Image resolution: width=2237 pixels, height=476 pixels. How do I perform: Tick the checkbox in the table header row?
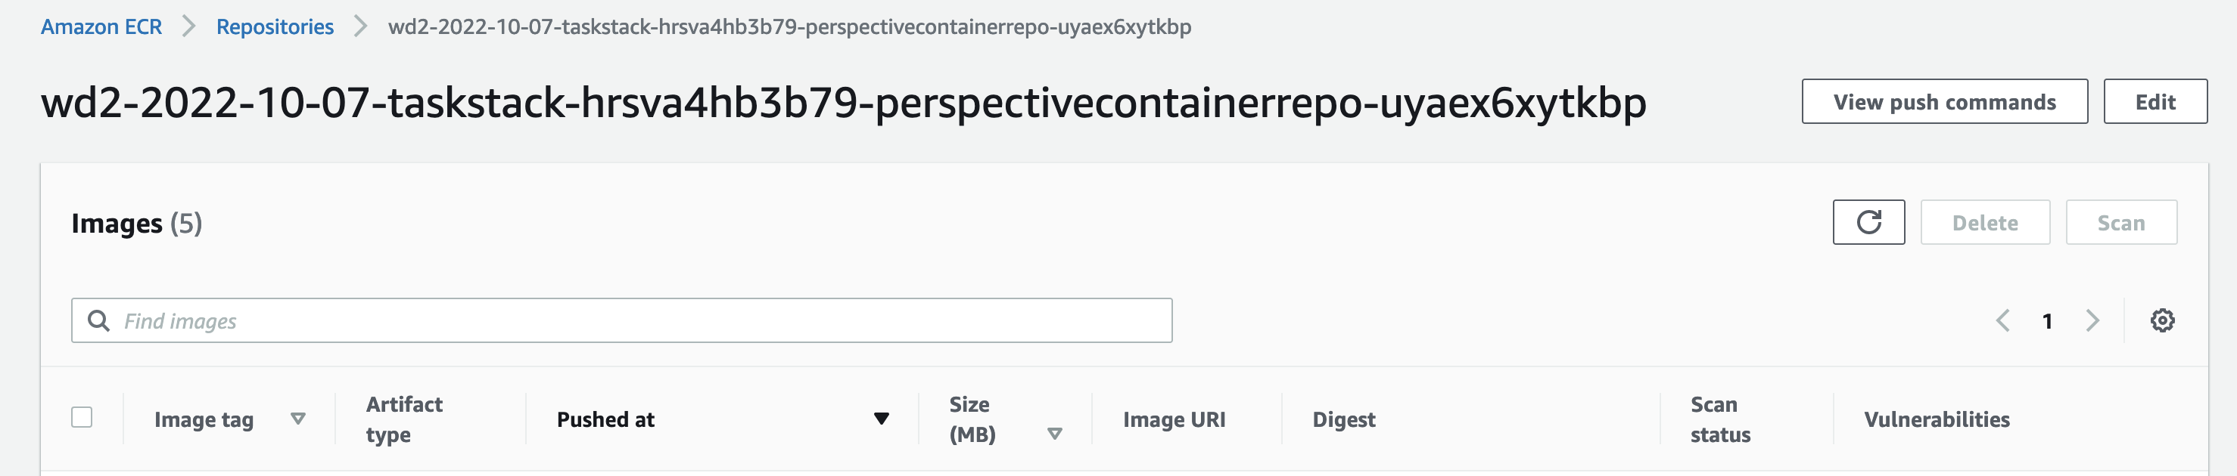click(84, 419)
